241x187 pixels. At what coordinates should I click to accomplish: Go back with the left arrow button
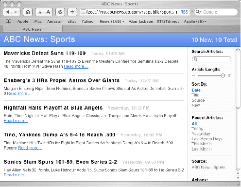click(x=7, y=12)
